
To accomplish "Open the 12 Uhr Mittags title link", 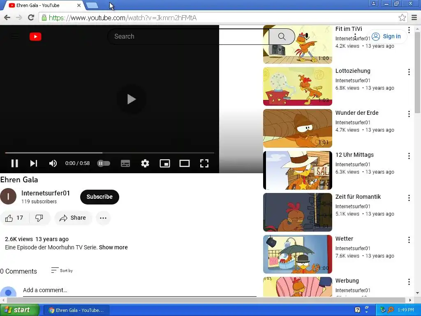I will (354, 155).
